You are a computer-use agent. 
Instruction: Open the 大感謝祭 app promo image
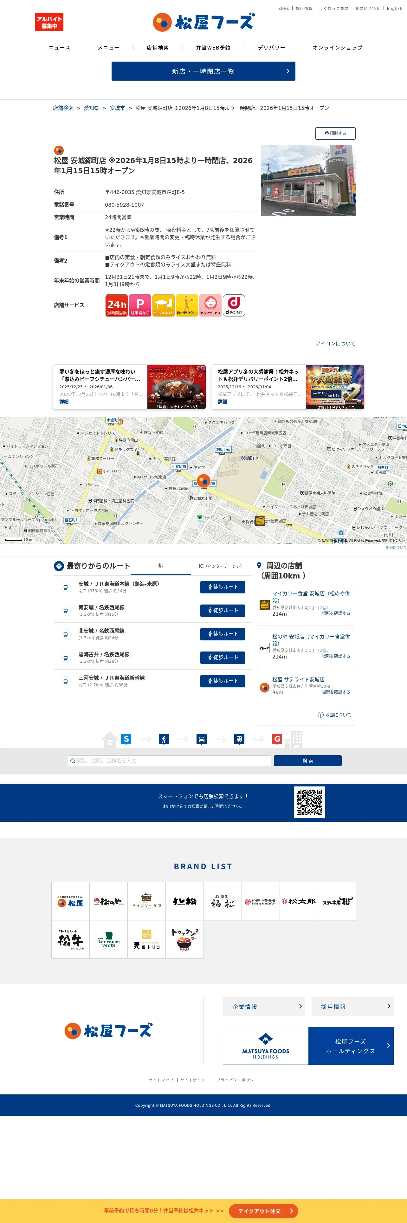(335, 387)
